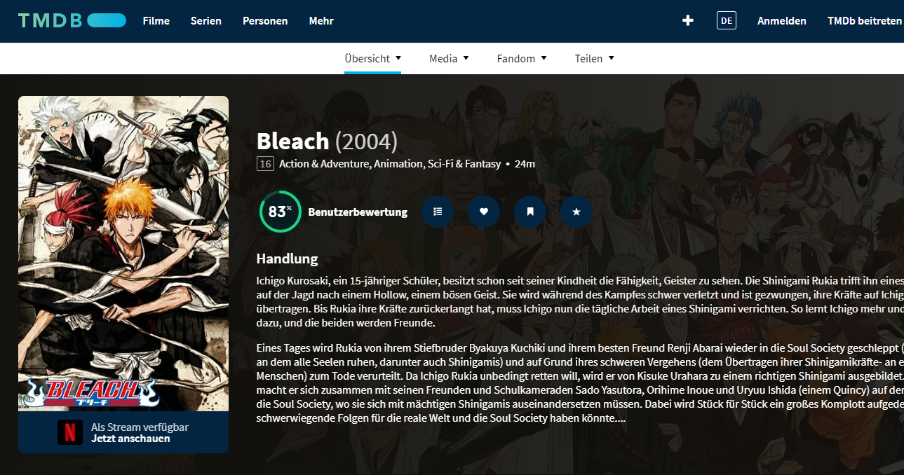This screenshot has height=475, width=904.
Task: Add Bleach to a list
Action: tap(438, 211)
